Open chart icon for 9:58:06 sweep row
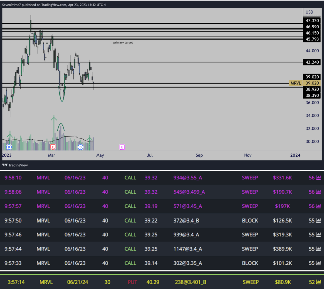The image size is (324, 289). point(318,192)
